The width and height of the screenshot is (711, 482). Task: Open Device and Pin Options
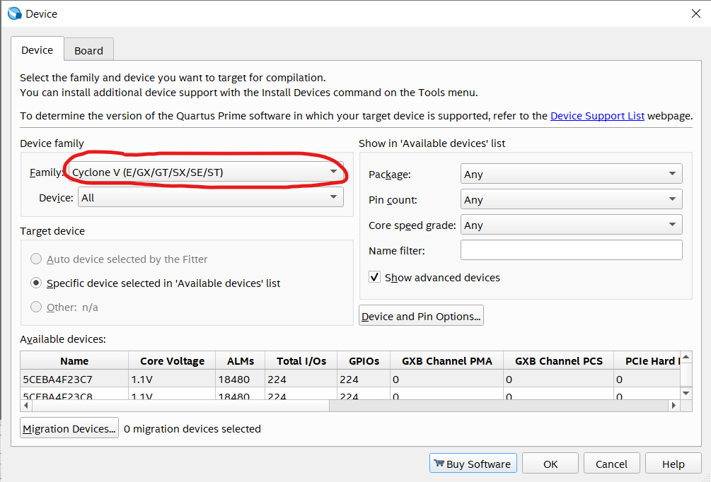click(421, 316)
